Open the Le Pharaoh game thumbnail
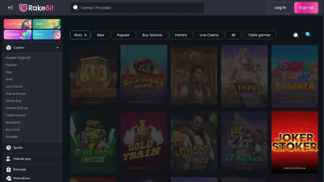Image resolution: width=324 pixels, height=182 pixels. (x=244, y=142)
